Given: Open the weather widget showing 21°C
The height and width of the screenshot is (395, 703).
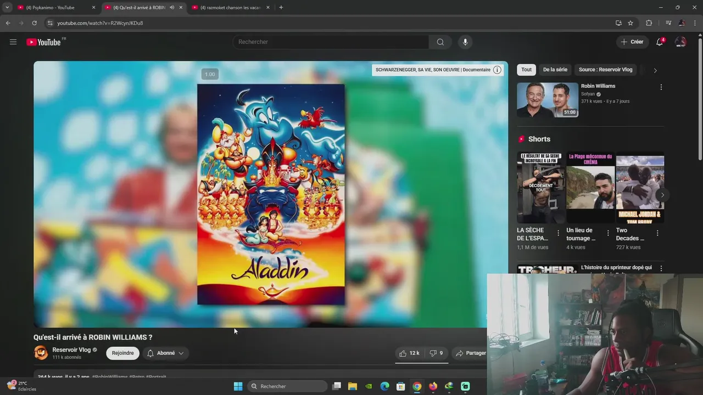Looking at the screenshot, I should 21,386.
